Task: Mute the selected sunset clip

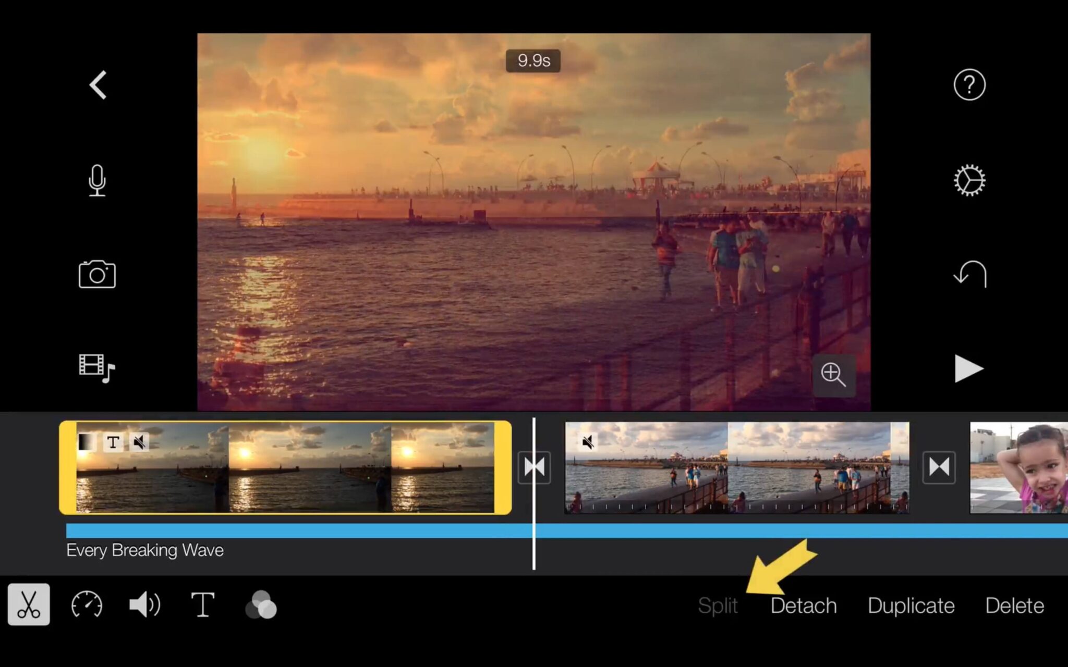Action: (140, 442)
